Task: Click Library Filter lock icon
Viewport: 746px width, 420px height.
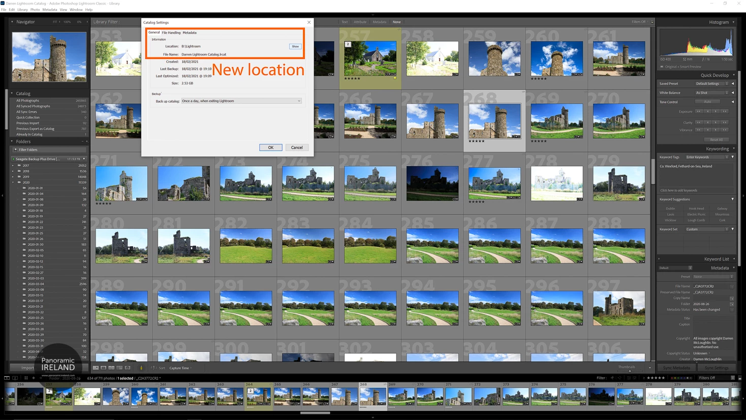Action: click(x=652, y=22)
